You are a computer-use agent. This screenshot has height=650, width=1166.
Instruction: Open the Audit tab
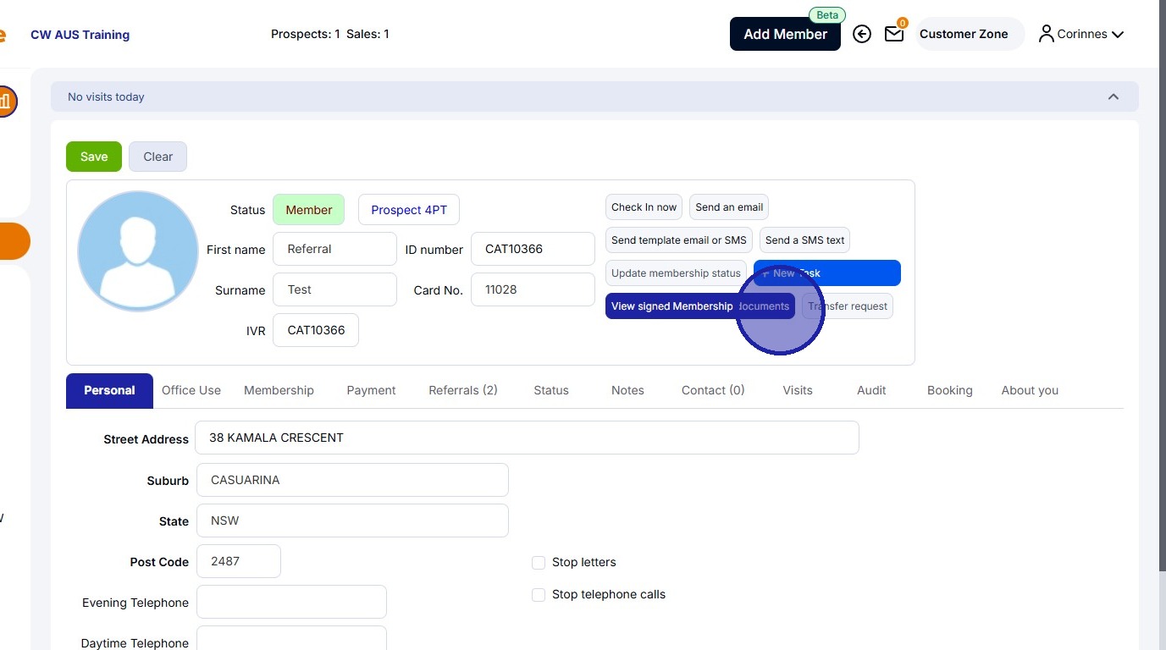pos(871,390)
